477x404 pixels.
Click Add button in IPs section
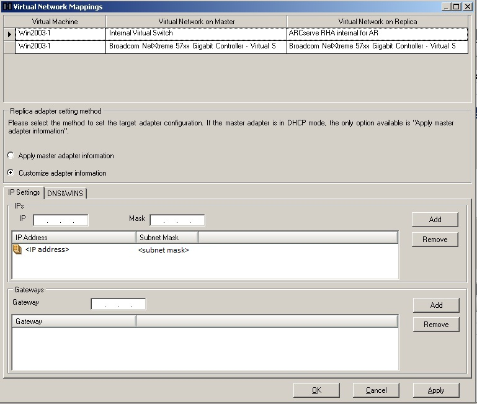pyautogui.click(x=435, y=219)
